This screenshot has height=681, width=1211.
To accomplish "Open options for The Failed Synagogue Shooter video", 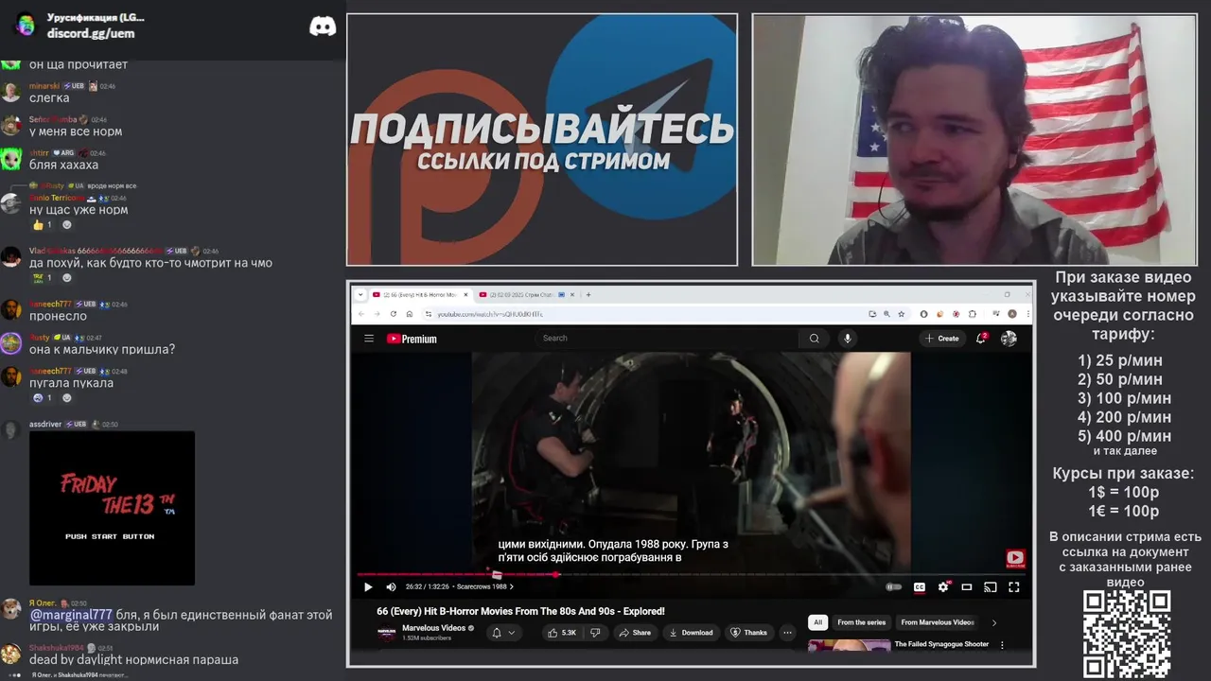I will (1002, 645).
